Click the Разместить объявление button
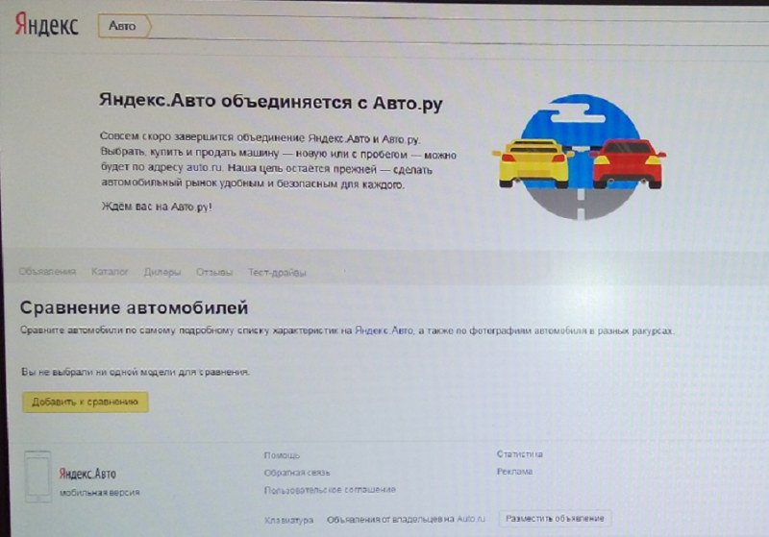This screenshot has height=537, width=769. (556, 519)
